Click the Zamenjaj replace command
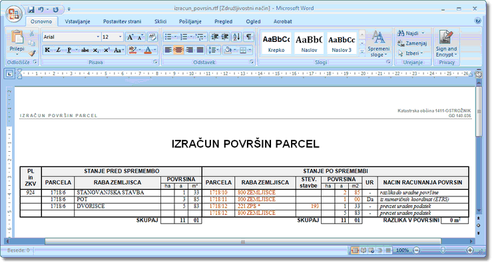 pos(412,43)
